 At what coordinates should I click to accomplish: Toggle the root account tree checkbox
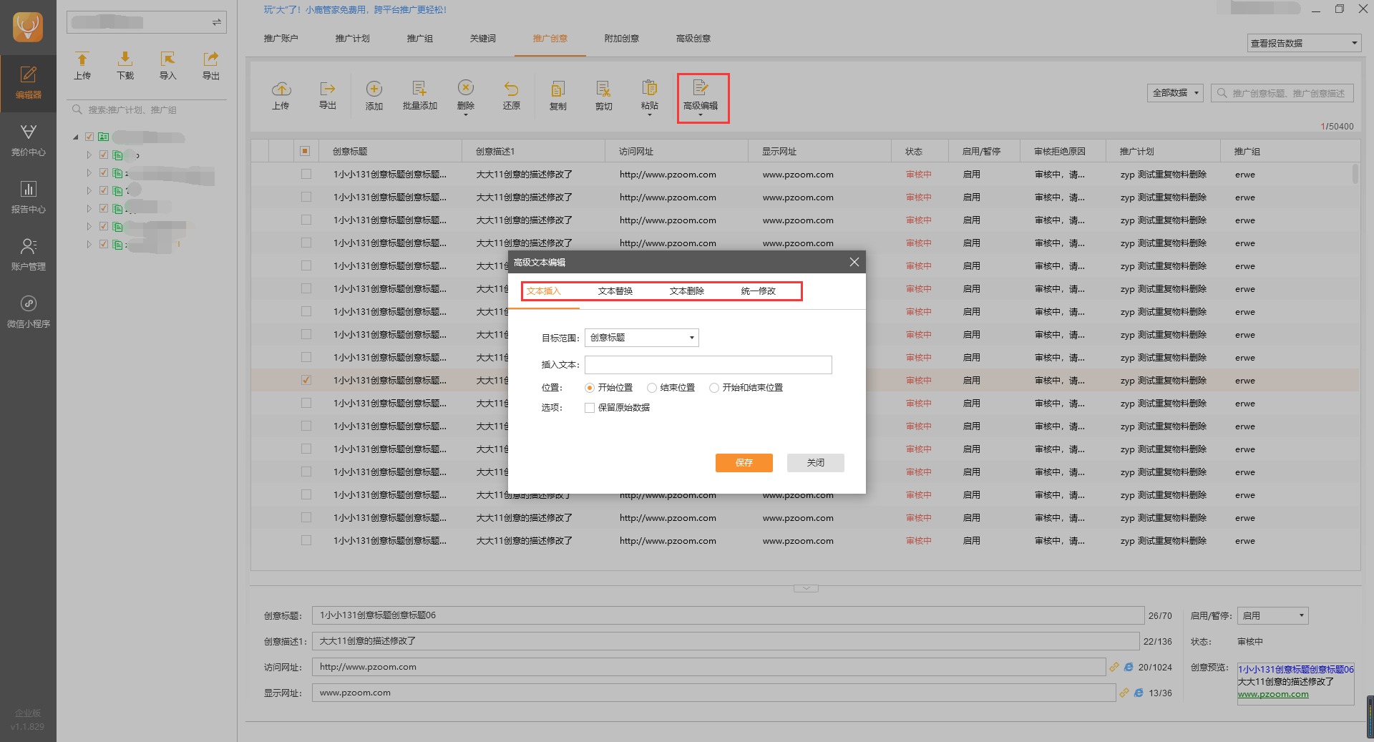(x=89, y=137)
